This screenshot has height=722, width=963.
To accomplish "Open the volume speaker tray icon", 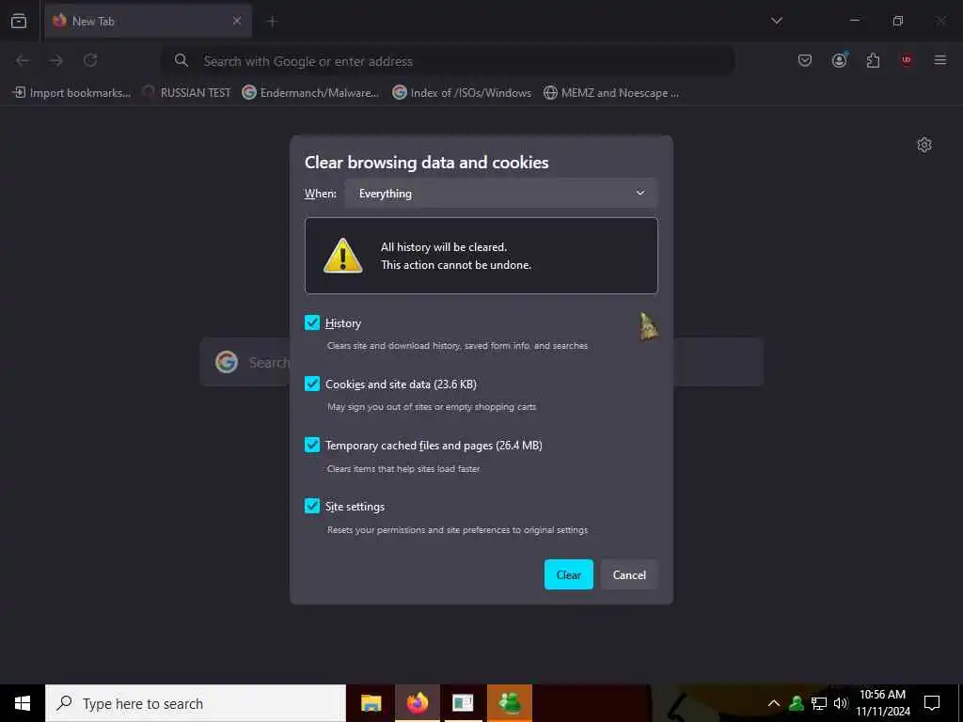I will (841, 703).
